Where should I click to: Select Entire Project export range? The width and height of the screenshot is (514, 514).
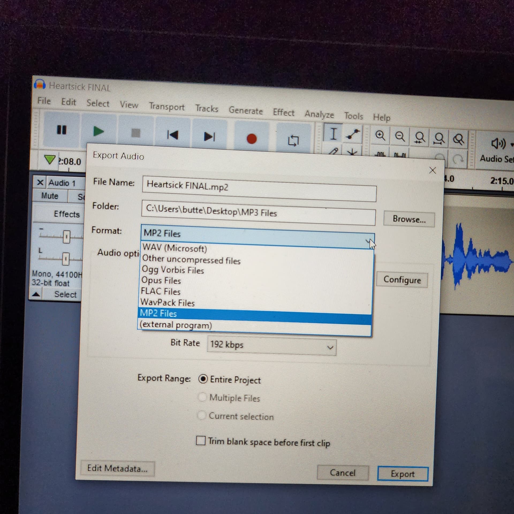(203, 379)
